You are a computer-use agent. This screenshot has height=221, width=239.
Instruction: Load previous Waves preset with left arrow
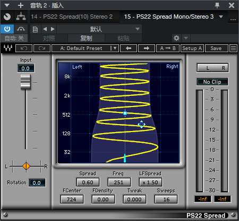click(x=129, y=48)
